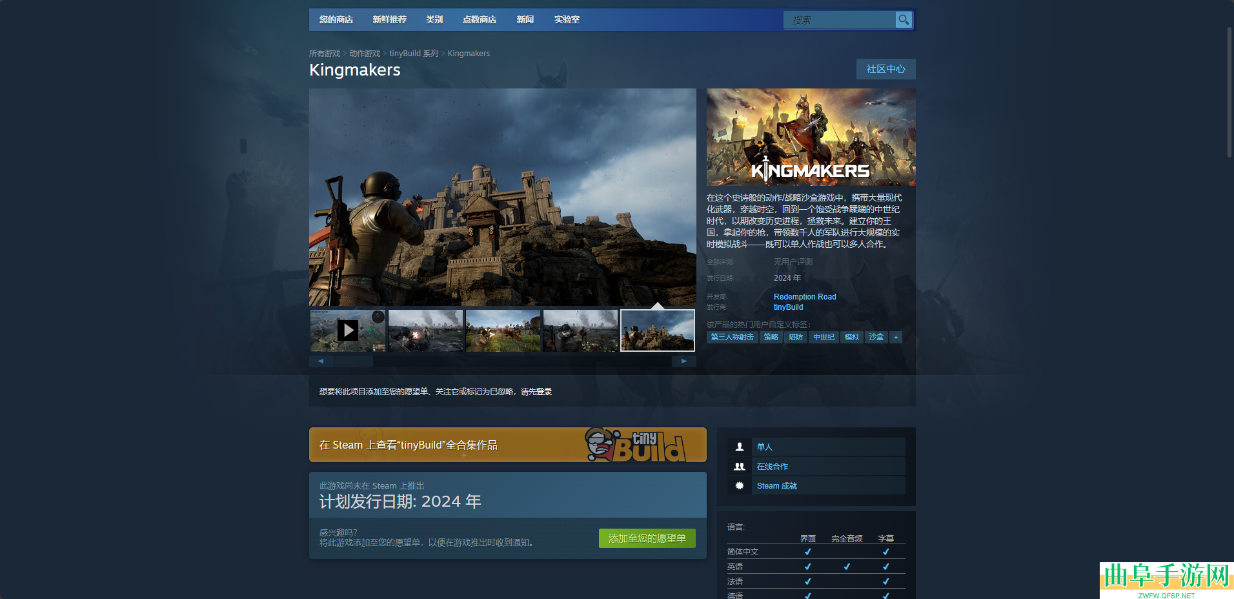This screenshot has height=599, width=1234.
Task: Open the 新鲜推荐 menu
Action: click(x=389, y=20)
